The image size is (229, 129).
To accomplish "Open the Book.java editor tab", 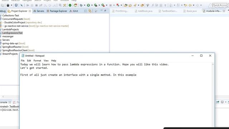I will click(190, 11).
